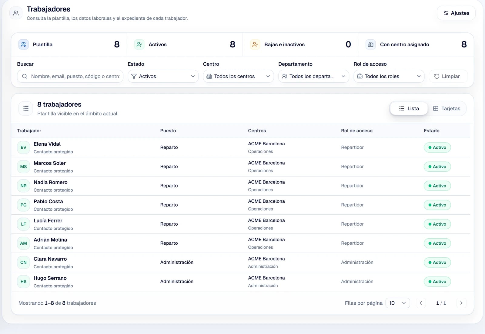Click ACME Barcelona in Nadia Romero's row
The width and height of the screenshot is (485, 334).
[266, 182]
